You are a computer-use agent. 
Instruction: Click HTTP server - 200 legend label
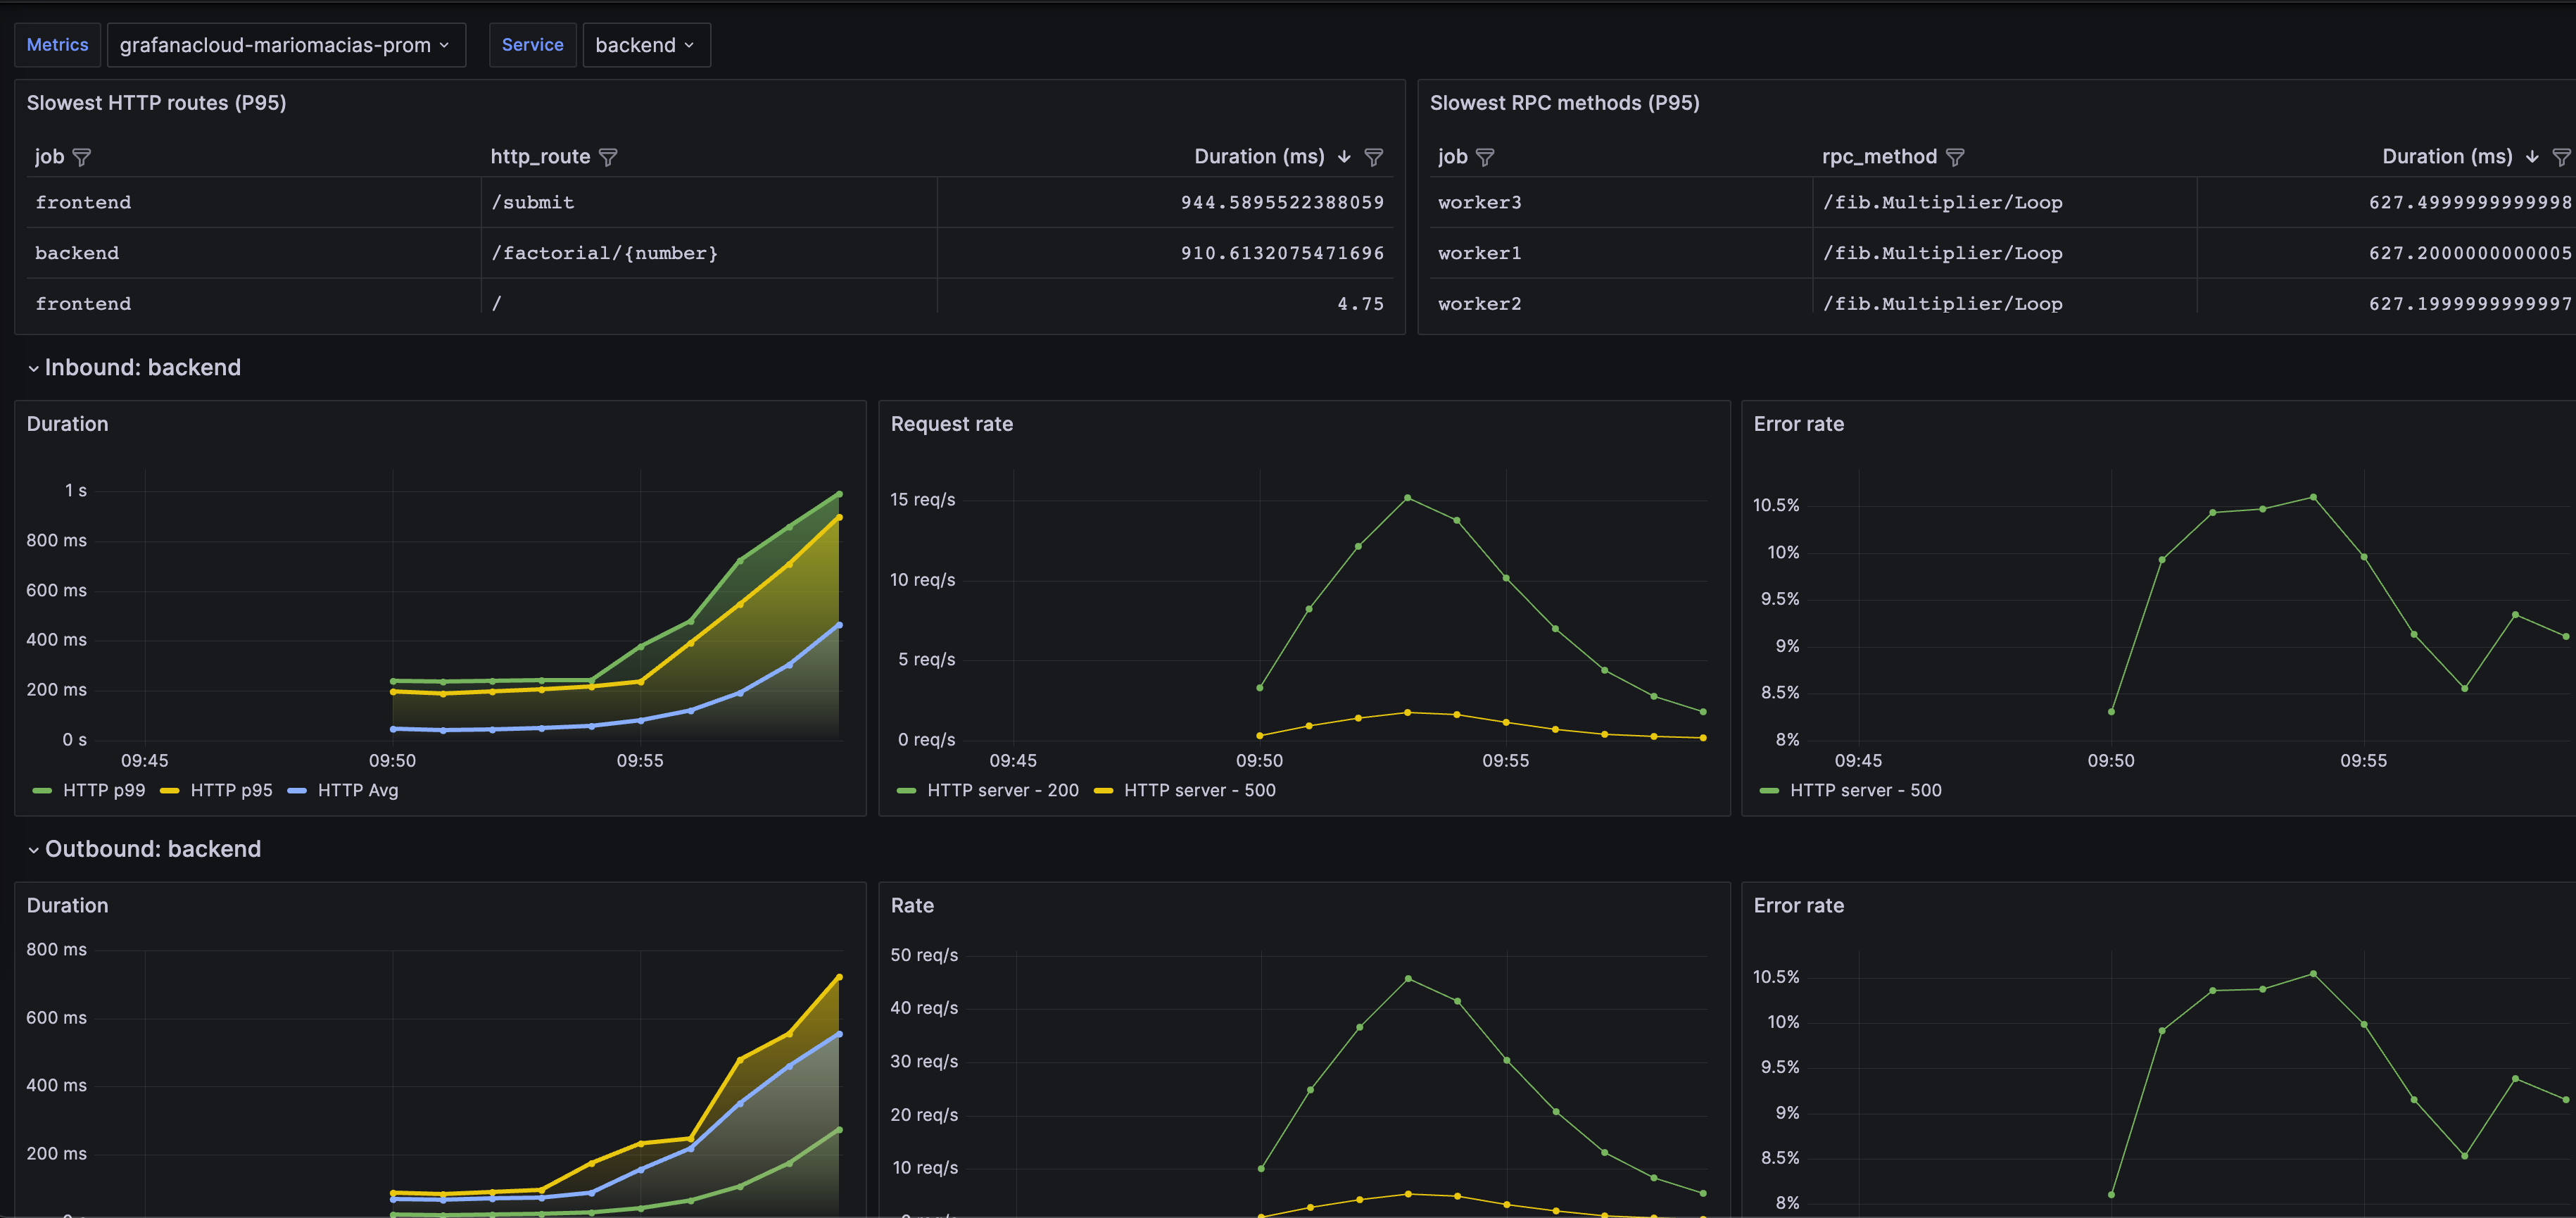(1002, 790)
